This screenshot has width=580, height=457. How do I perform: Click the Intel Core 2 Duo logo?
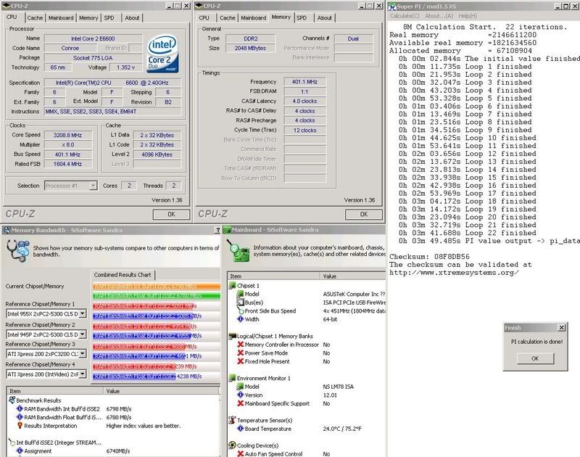[x=162, y=54]
